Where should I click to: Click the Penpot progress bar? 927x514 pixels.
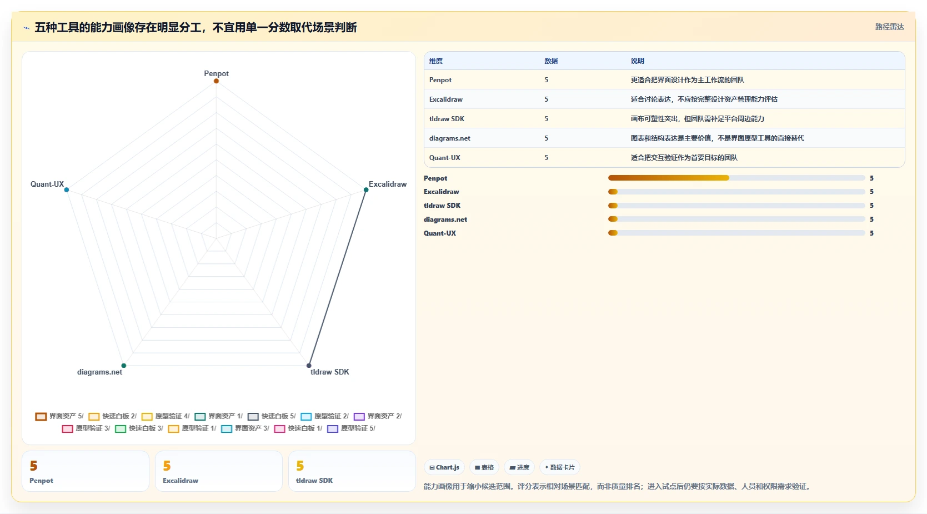736,178
